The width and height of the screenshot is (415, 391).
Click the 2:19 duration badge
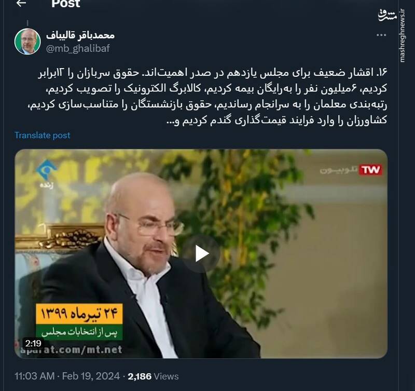[33, 343]
